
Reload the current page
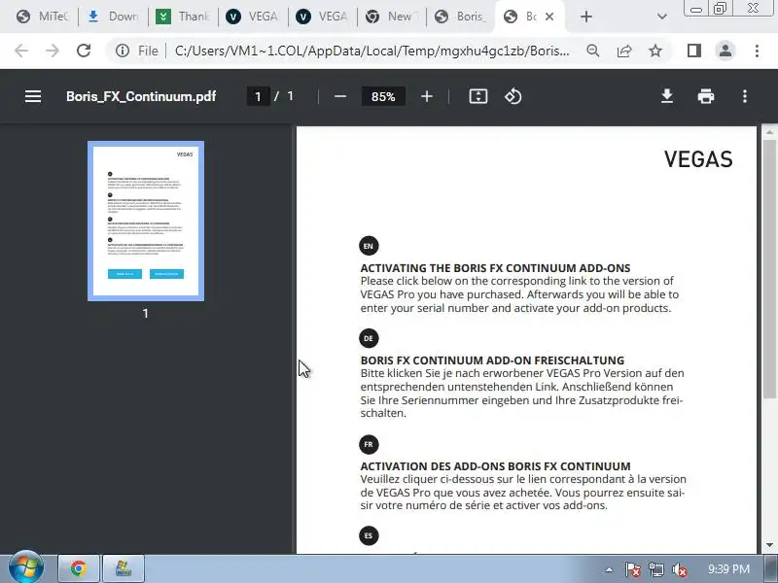(x=84, y=51)
